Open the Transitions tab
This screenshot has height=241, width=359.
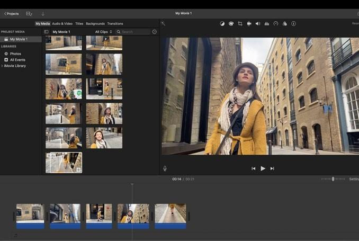pos(115,24)
